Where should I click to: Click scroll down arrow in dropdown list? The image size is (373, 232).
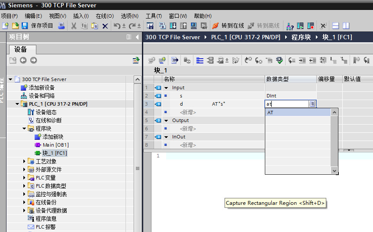pos(334,171)
